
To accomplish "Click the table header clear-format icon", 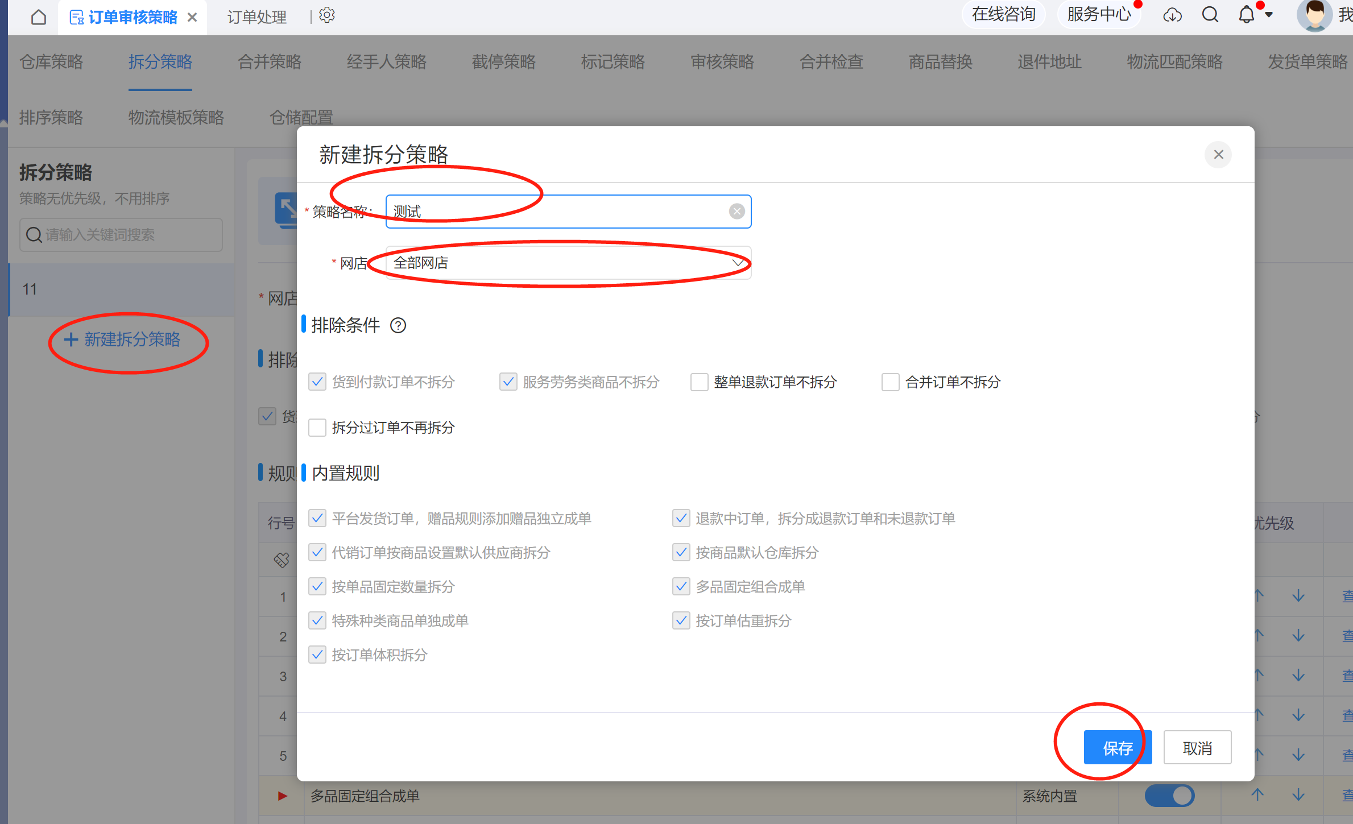I will click(282, 560).
